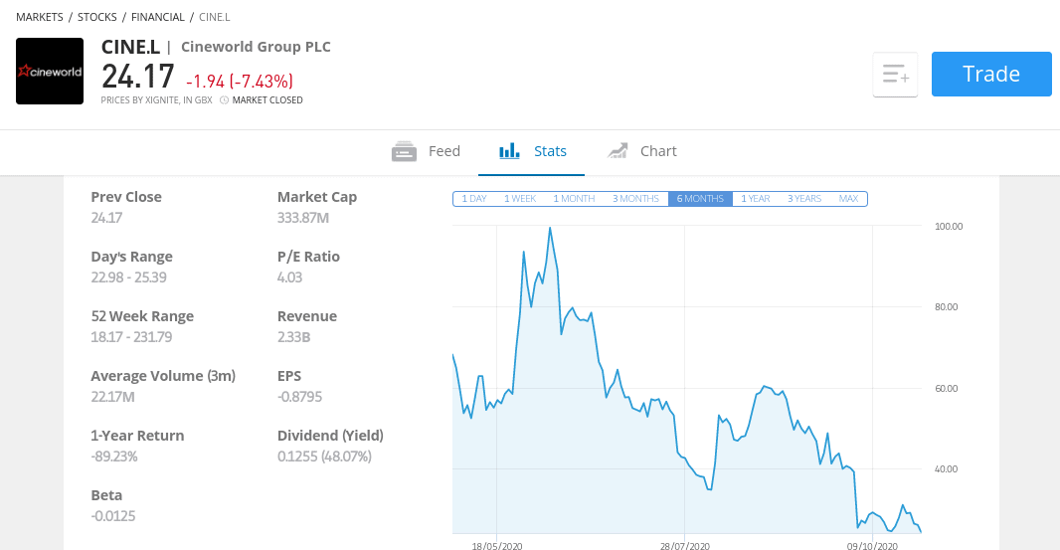Click the 40.00 y-axis label
This screenshot has width=1060, height=550.
click(947, 468)
